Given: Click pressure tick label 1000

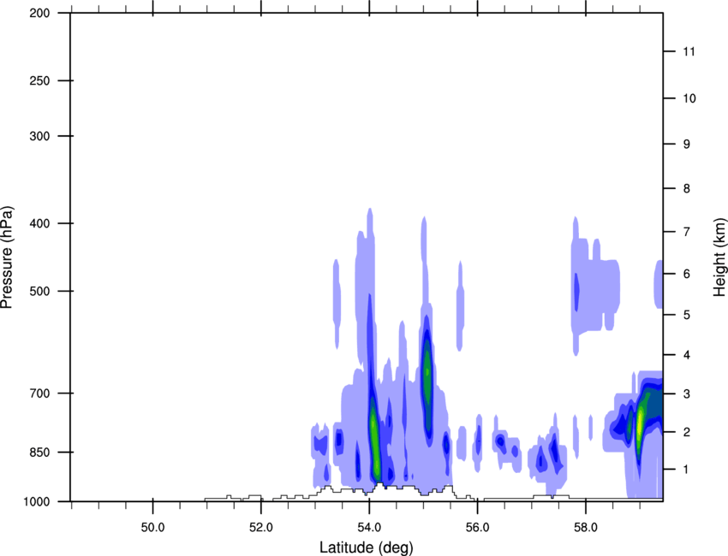Looking at the screenshot, I should tap(37, 501).
